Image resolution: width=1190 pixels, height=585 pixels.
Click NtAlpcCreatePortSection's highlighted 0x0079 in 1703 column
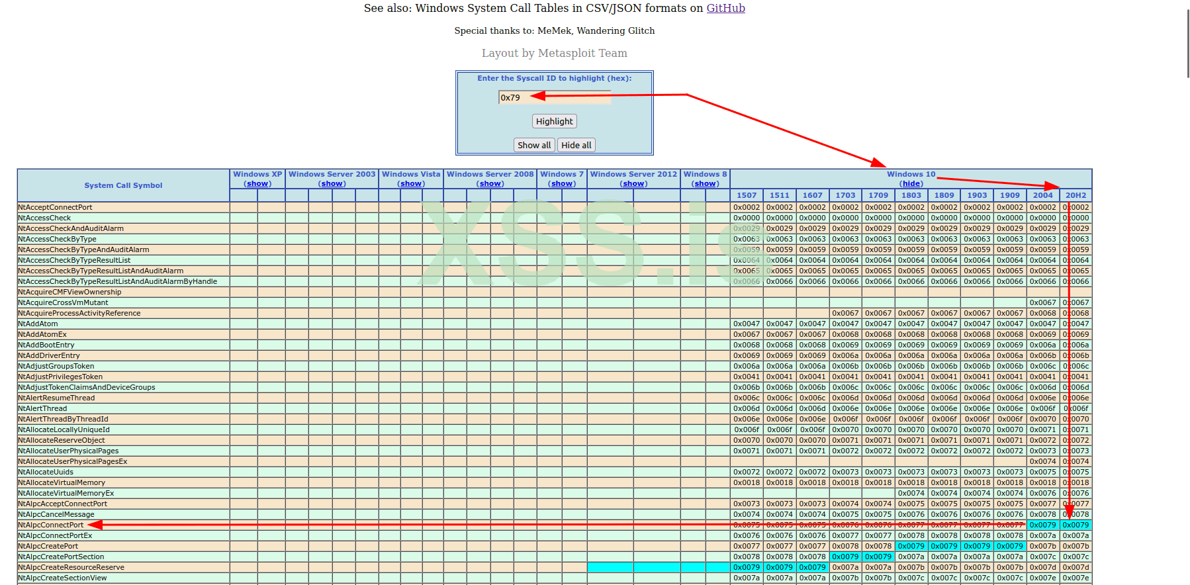click(x=845, y=557)
